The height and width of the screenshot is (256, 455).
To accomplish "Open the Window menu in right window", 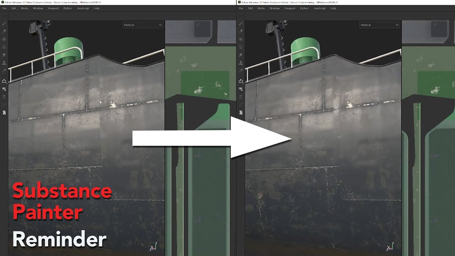I will pyautogui.click(x=274, y=8).
